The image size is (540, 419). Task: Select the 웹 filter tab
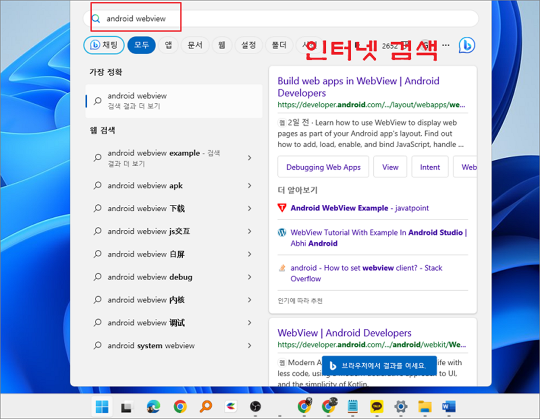pos(222,45)
